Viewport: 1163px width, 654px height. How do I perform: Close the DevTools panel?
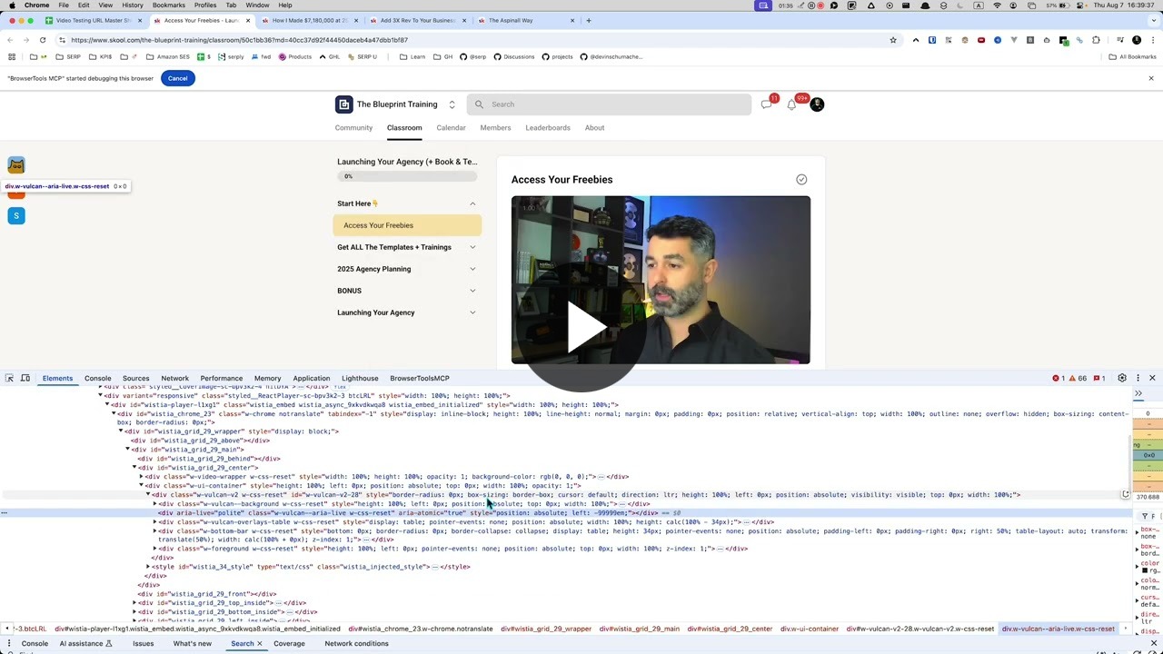(1152, 378)
